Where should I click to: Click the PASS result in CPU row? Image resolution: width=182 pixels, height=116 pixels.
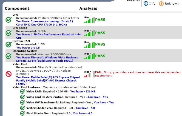click(100, 20)
